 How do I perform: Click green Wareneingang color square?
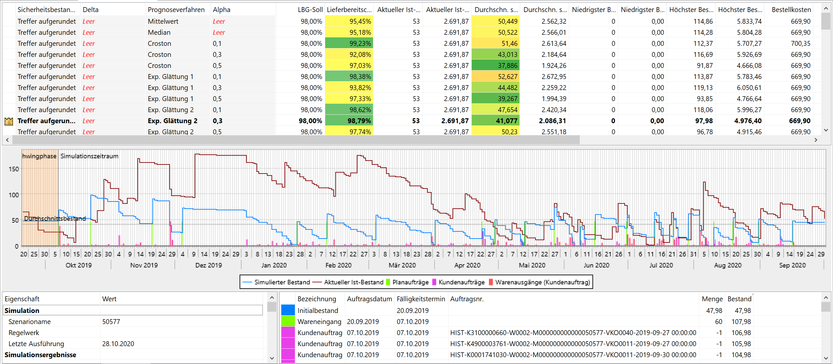(288, 321)
